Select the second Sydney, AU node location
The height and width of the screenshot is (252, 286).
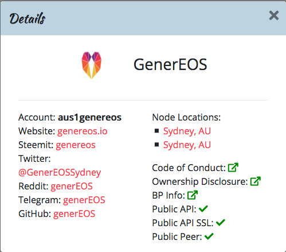click(187, 145)
